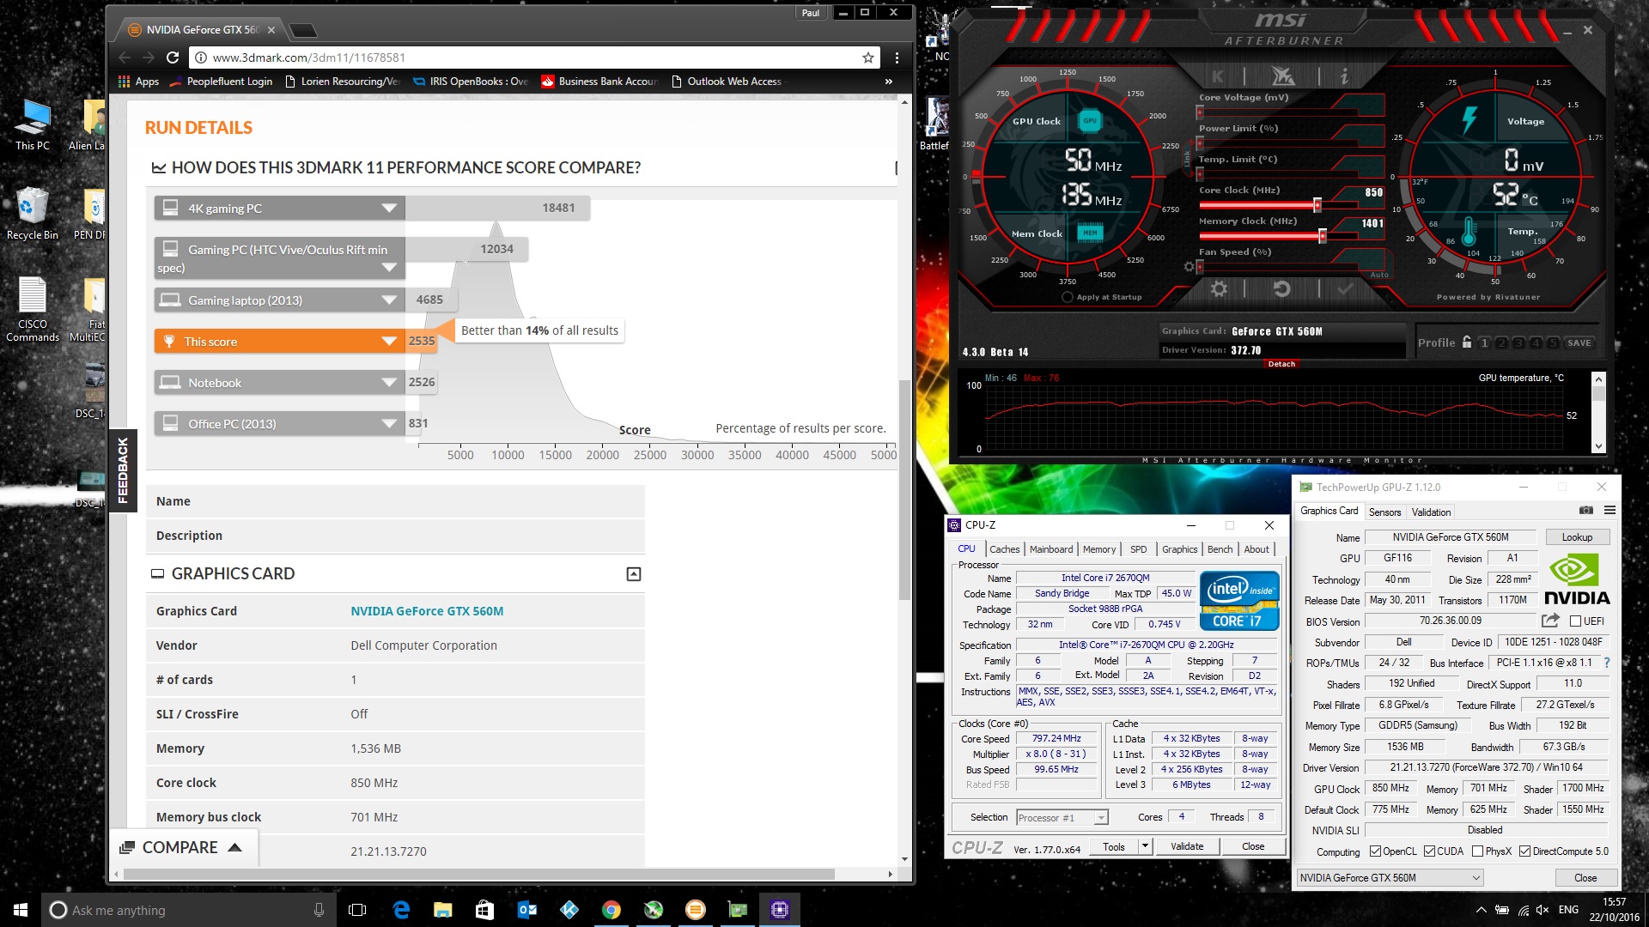Image resolution: width=1649 pixels, height=927 pixels.
Task: Launch Kombustor via the K icon
Action: [1218, 76]
